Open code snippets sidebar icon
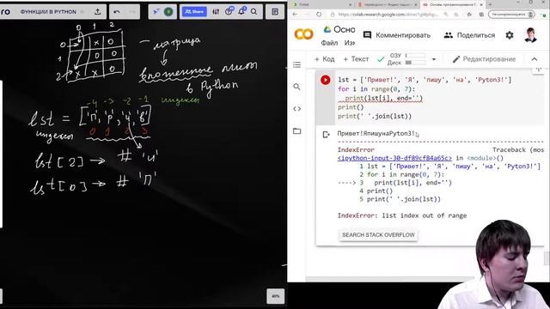Viewport: 550px width, 309px height. [x=296, y=109]
